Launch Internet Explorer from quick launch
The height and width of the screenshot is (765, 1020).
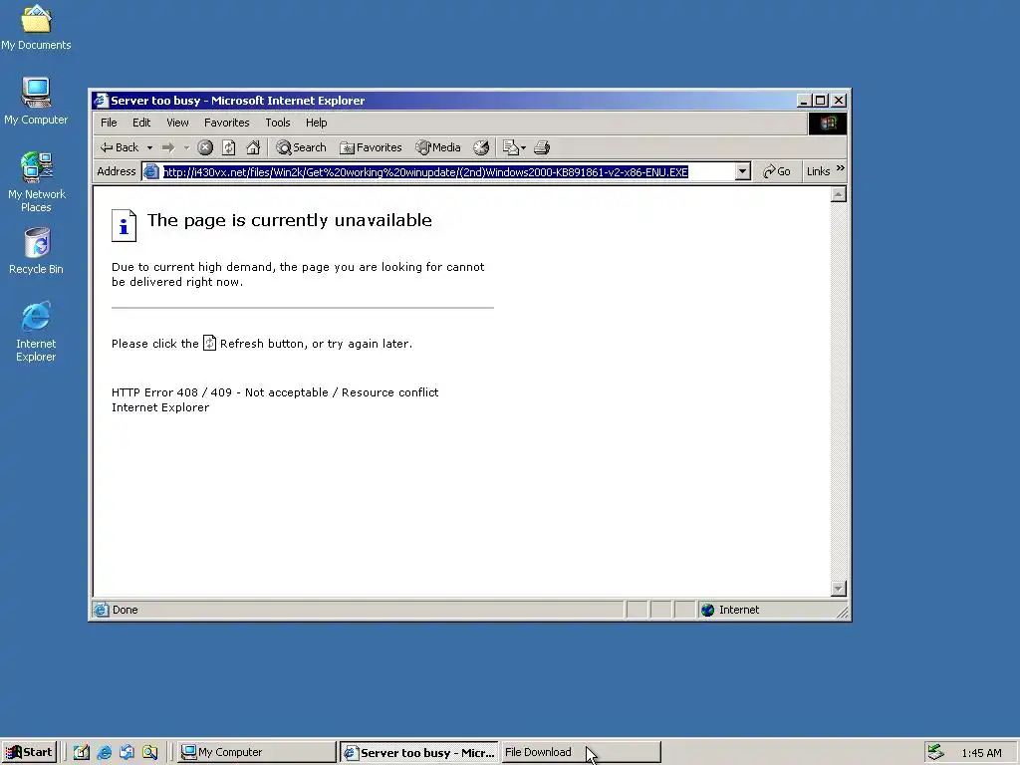[x=104, y=752]
